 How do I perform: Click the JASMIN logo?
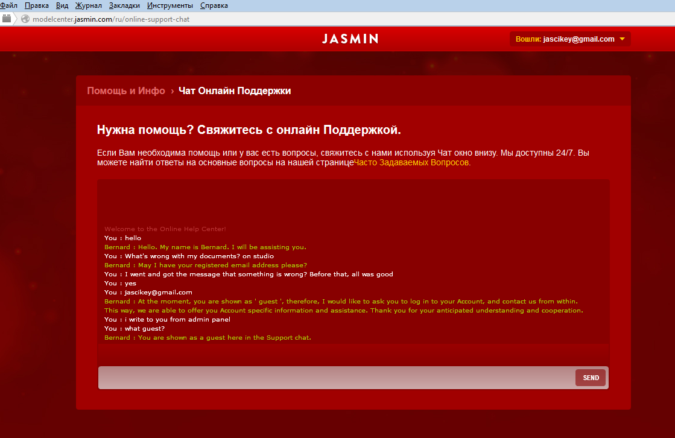pos(350,39)
